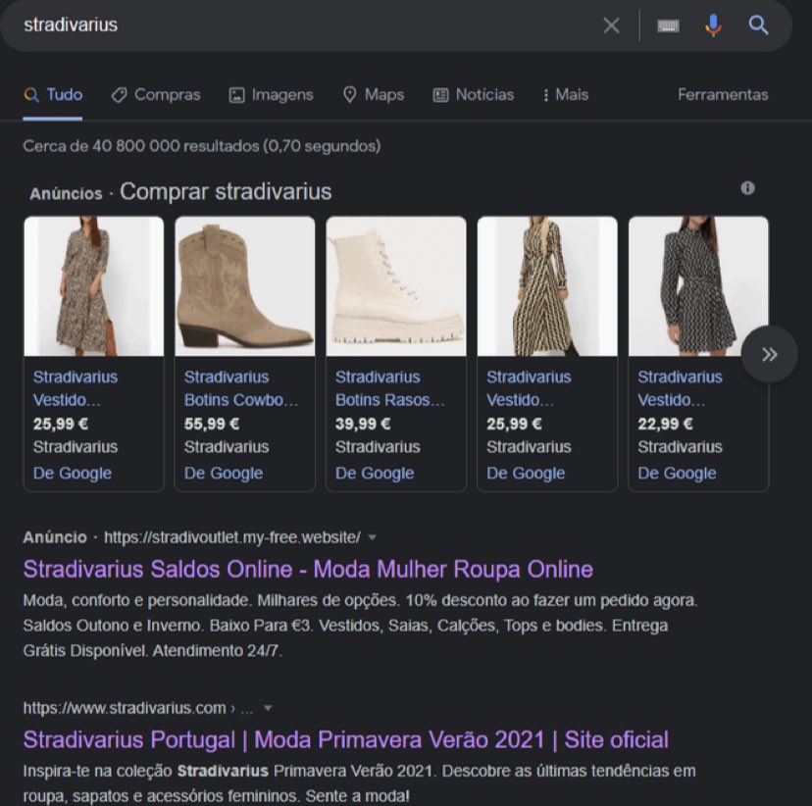Click the Notícias newspaper icon
This screenshot has height=806, width=812.
[x=440, y=95]
